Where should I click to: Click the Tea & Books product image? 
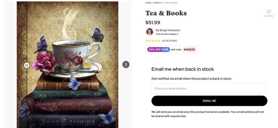pyautogui.click(x=67, y=65)
